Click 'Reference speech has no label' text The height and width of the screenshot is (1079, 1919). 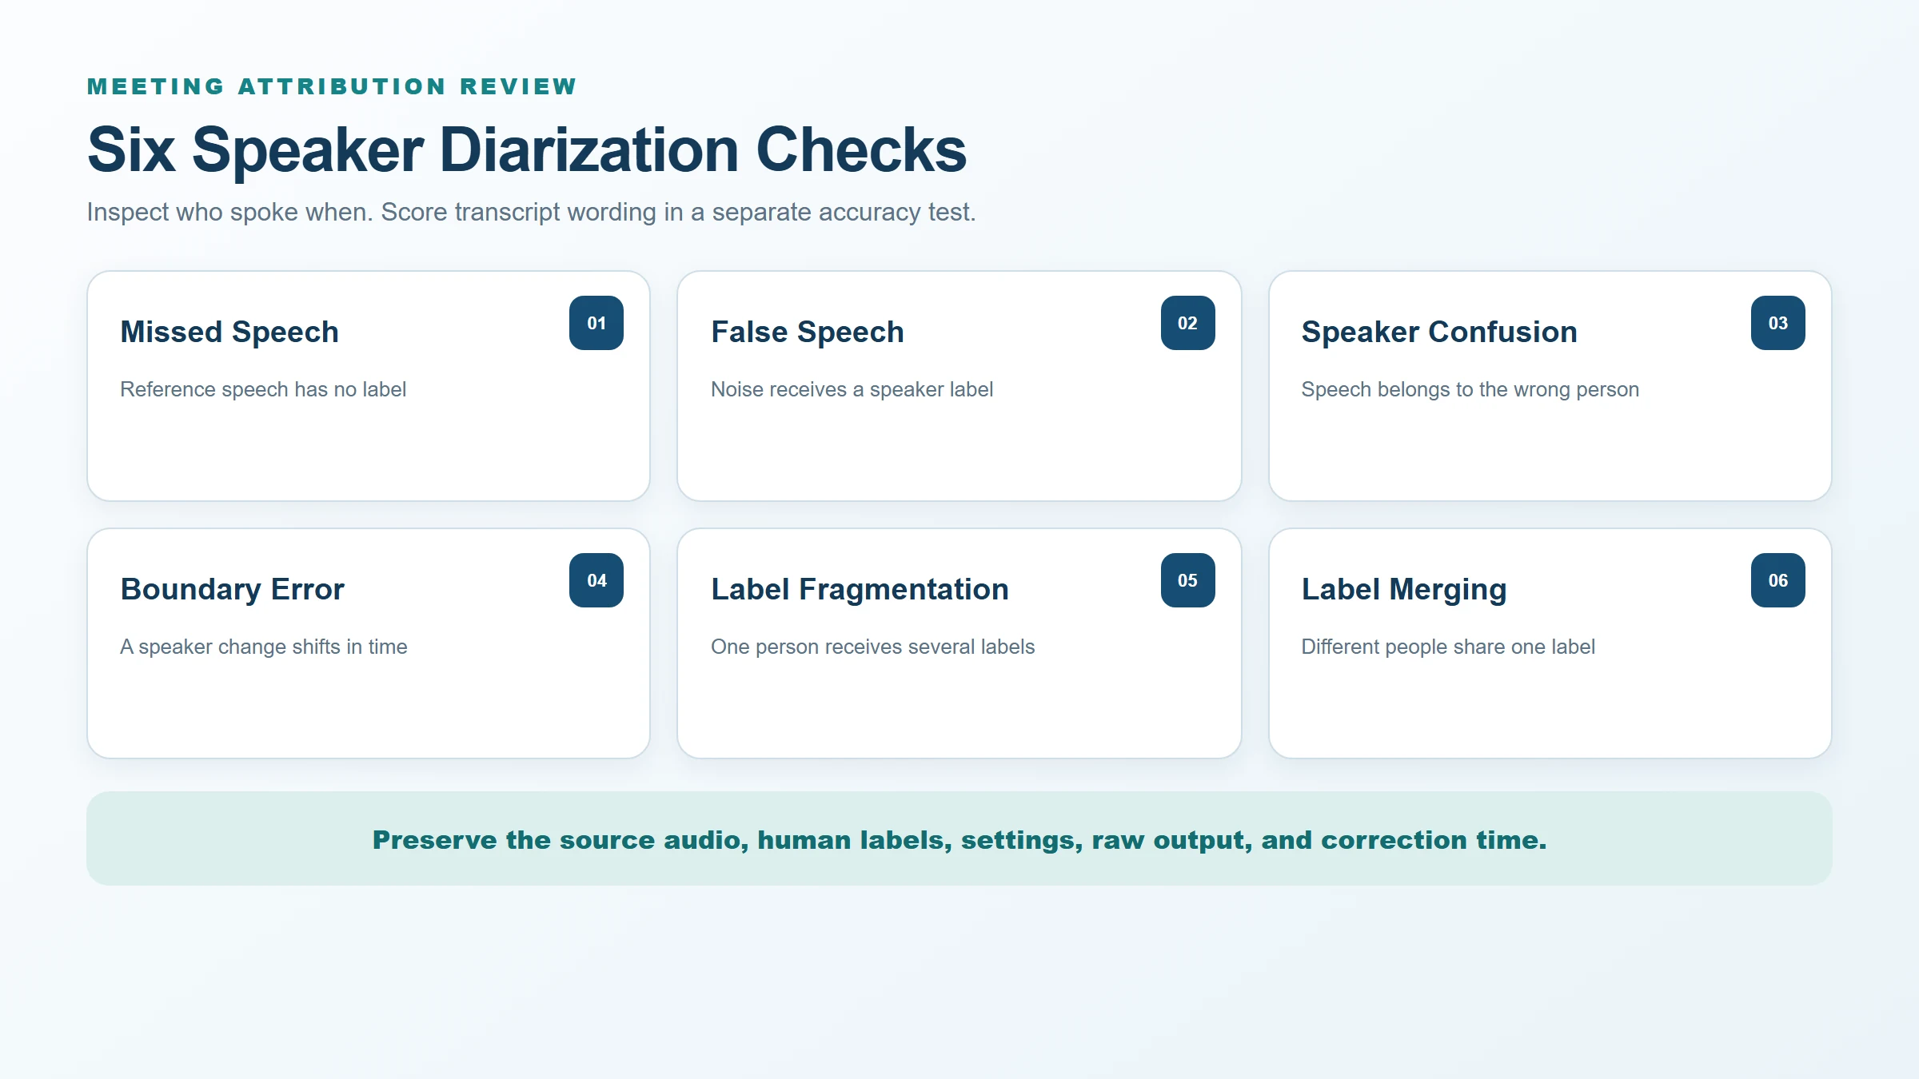[x=263, y=389]
